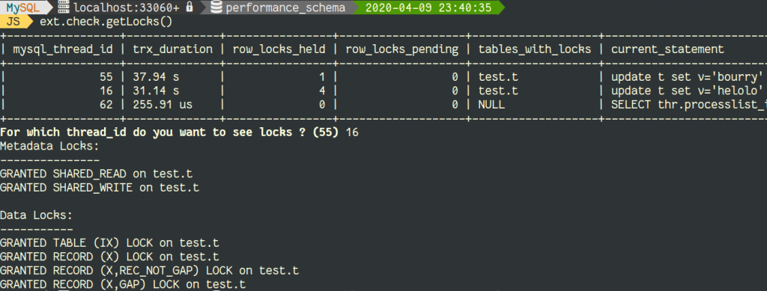Viewport: 767px width, 291px height.
Task: Click the ext.check.getLocks() command text
Action: [x=106, y=22]
